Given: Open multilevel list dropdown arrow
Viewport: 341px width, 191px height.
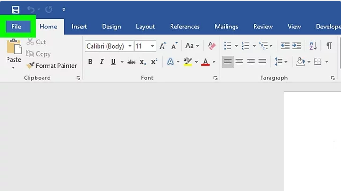Looking at the screenshot, I should pos(271,46).
